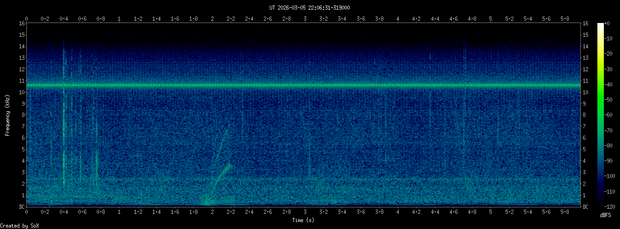The image size is (620, 229).
Task: Click the 16 label on left frequency axis
Action: tap(21, 23)
